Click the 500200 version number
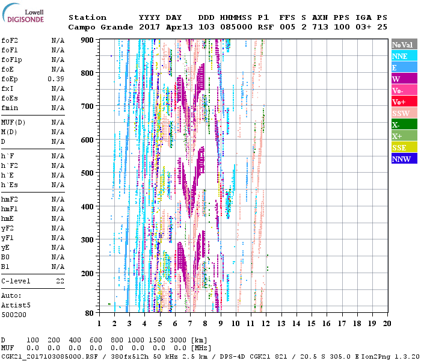421x361 pixels. (14, 315)
